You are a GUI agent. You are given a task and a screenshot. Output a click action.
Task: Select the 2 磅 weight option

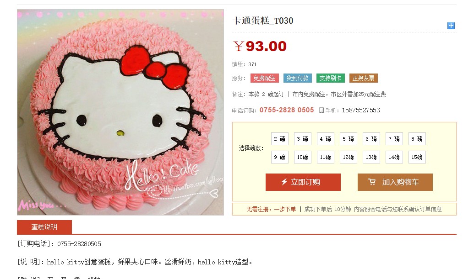point(280,139)
